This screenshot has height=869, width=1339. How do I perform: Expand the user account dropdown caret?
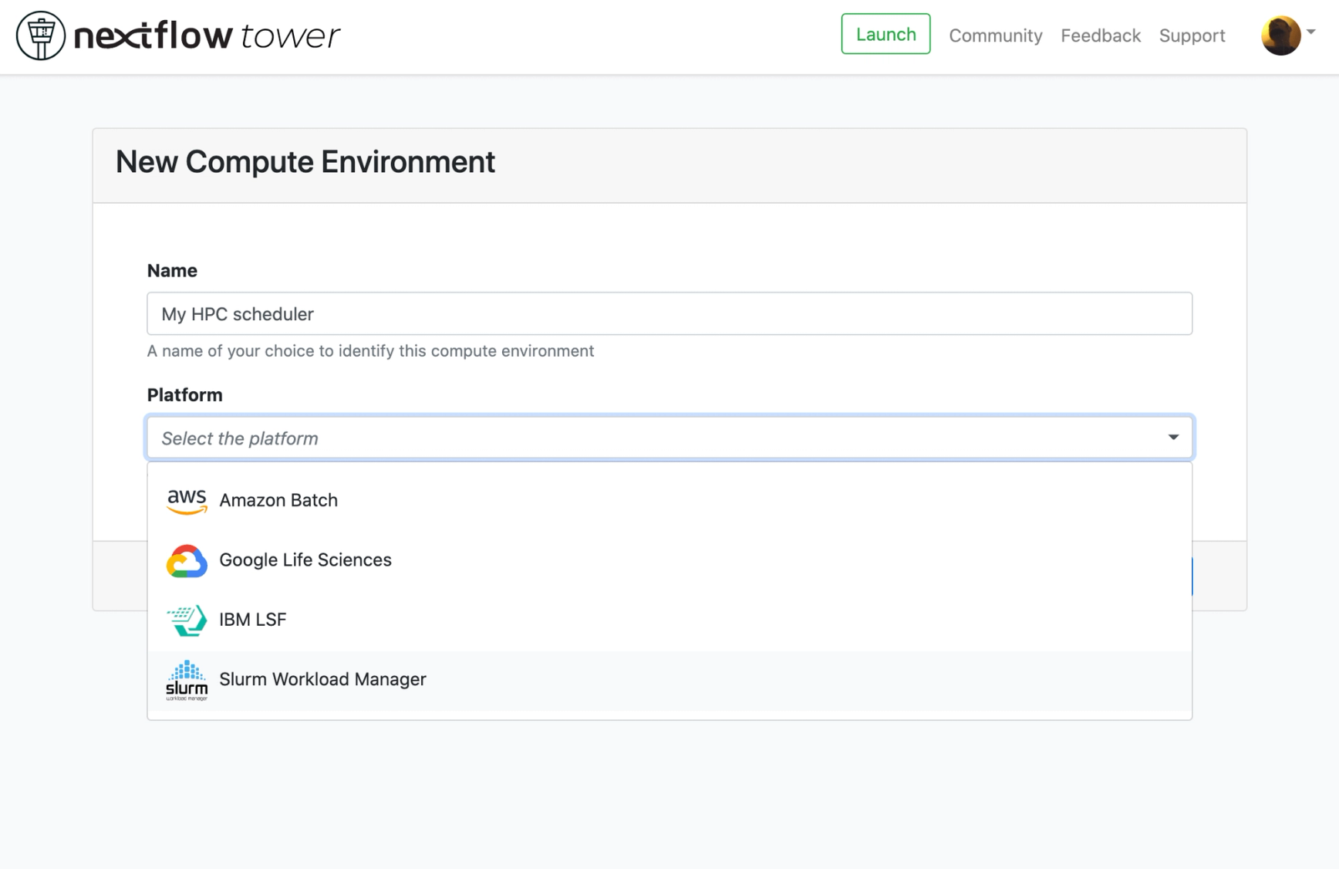pos(1311,32)
